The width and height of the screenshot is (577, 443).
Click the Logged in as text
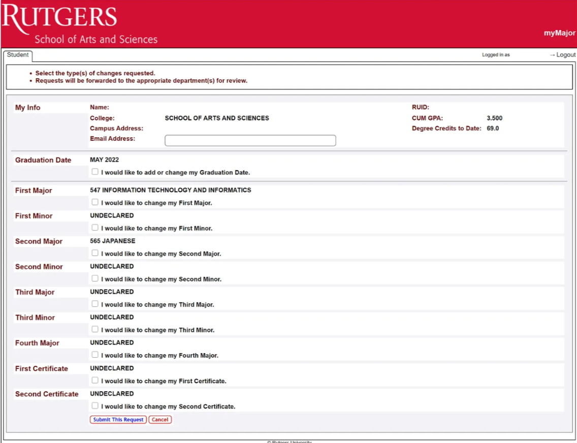[x=496, y=55]
